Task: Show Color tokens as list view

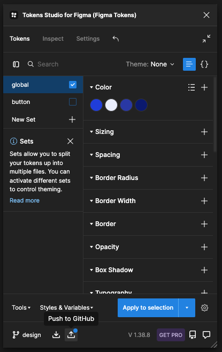Action: pos(192,87)
